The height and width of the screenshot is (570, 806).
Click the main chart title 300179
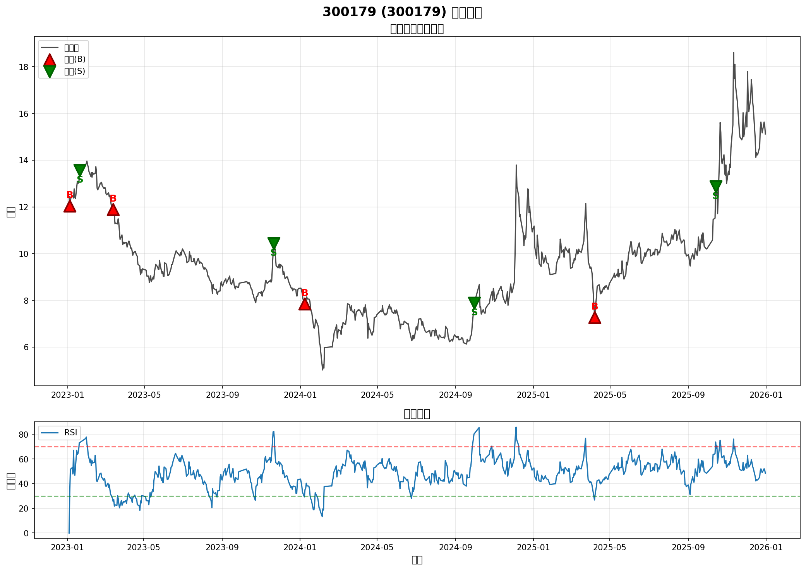point(402,12)
